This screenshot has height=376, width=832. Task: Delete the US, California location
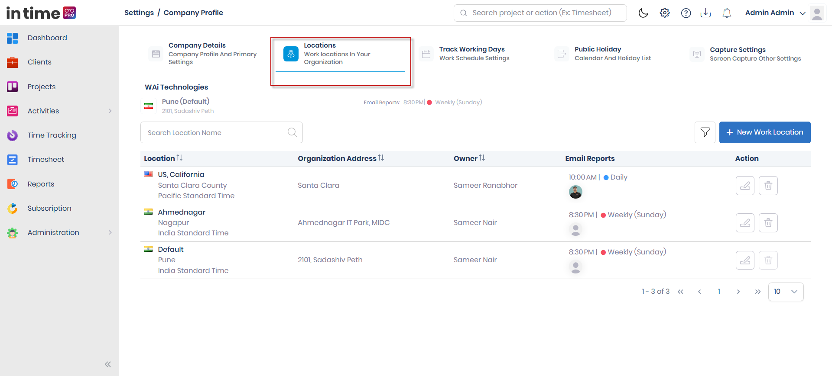pos(768,186)
